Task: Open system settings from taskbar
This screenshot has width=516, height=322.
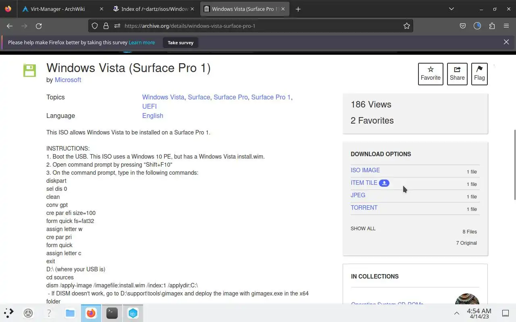Action: [x=28, y=313]
